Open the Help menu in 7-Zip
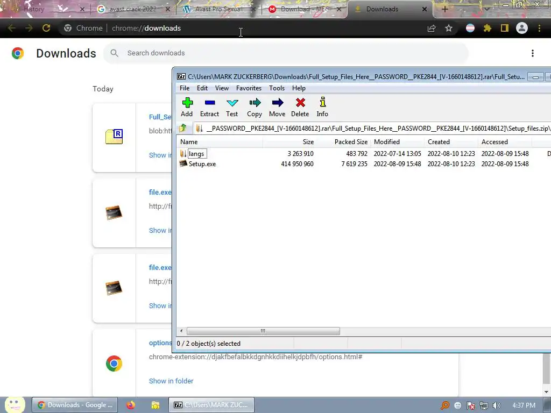The image size is (551, 413). point(299,88)
